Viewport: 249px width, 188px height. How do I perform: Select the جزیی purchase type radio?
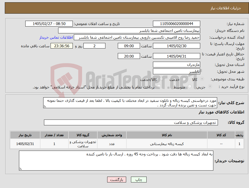pos(210,86)
